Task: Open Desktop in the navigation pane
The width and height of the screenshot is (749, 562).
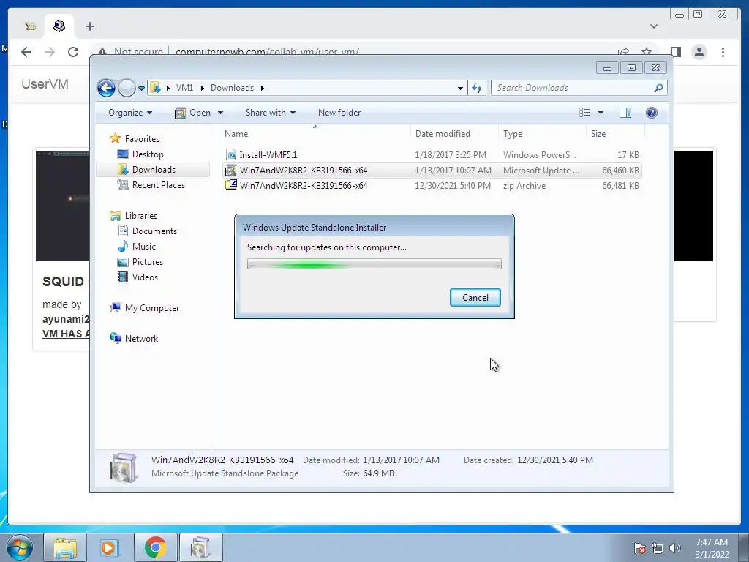Action: pos(148,154)
